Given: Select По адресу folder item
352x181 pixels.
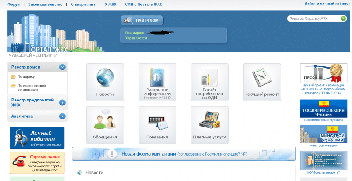Looking at the screenshot, I should [x=26, y=77].
